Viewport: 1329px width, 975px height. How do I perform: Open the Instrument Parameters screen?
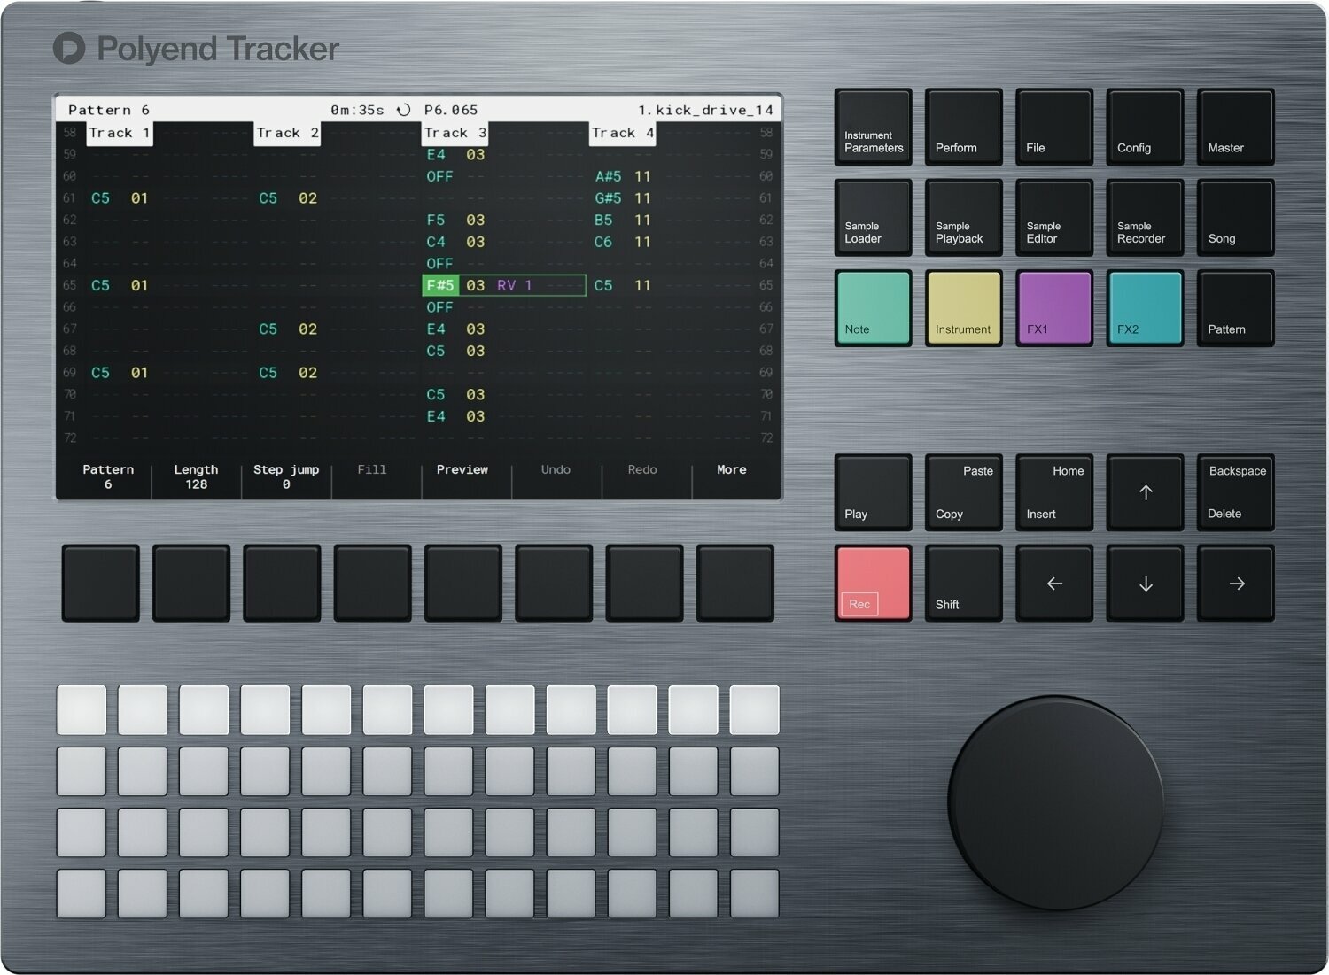point(872,127)
